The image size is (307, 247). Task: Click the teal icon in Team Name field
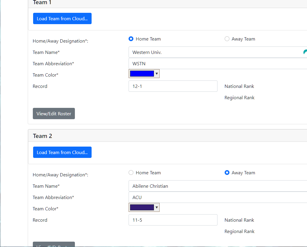click(x=305, y=52)
